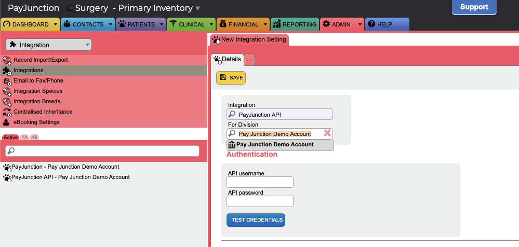519x247 pixels.
Task: Click the ADMIN gear icon
Action: point(326,24)
